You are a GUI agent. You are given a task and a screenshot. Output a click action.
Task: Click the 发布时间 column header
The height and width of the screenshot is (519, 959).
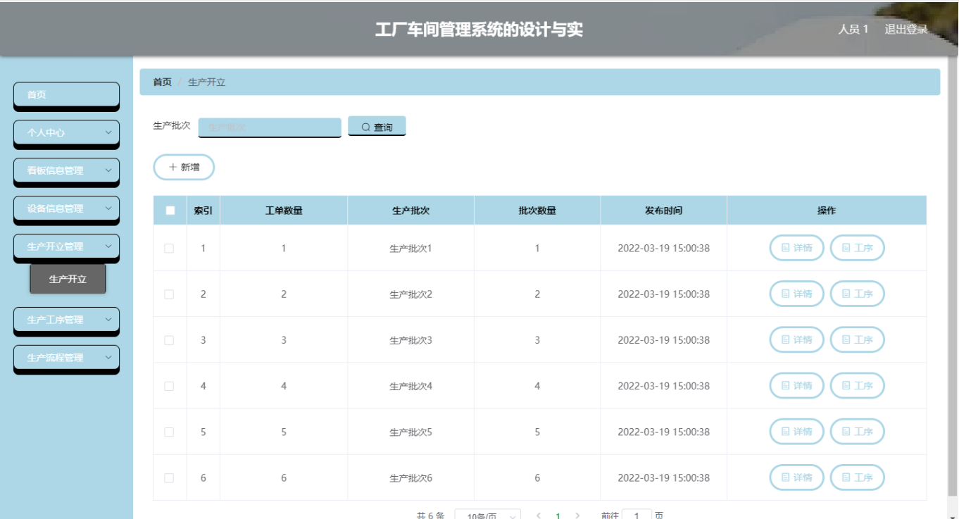[663, 211]
